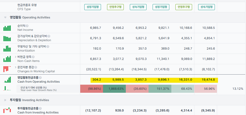This screenshot has width=246, height=115.
Task: Click the red Changes in Working Capital chart icon
Action: (7, 69)
